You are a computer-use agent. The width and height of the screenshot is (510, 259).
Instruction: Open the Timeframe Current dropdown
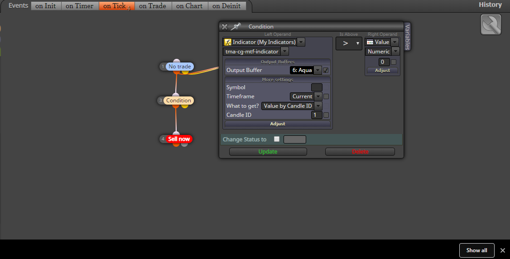tap(318, 96)
